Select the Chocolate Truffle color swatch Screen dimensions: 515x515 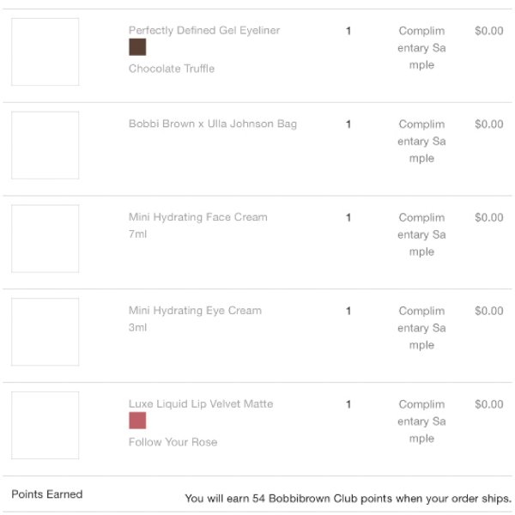pyautogui.click(x=137, y=47)
